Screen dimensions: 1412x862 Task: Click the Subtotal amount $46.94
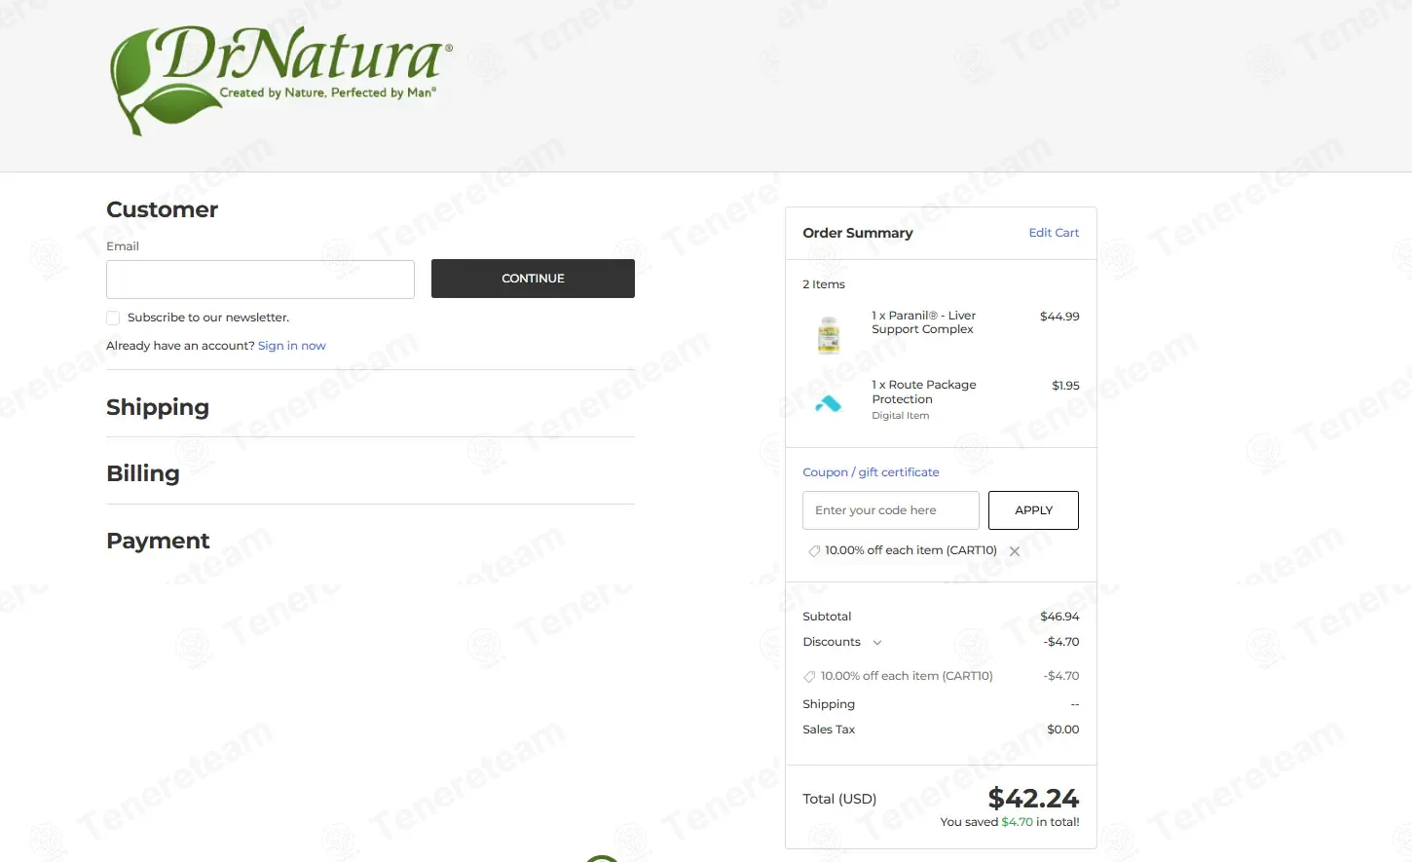coord(1059,617)
